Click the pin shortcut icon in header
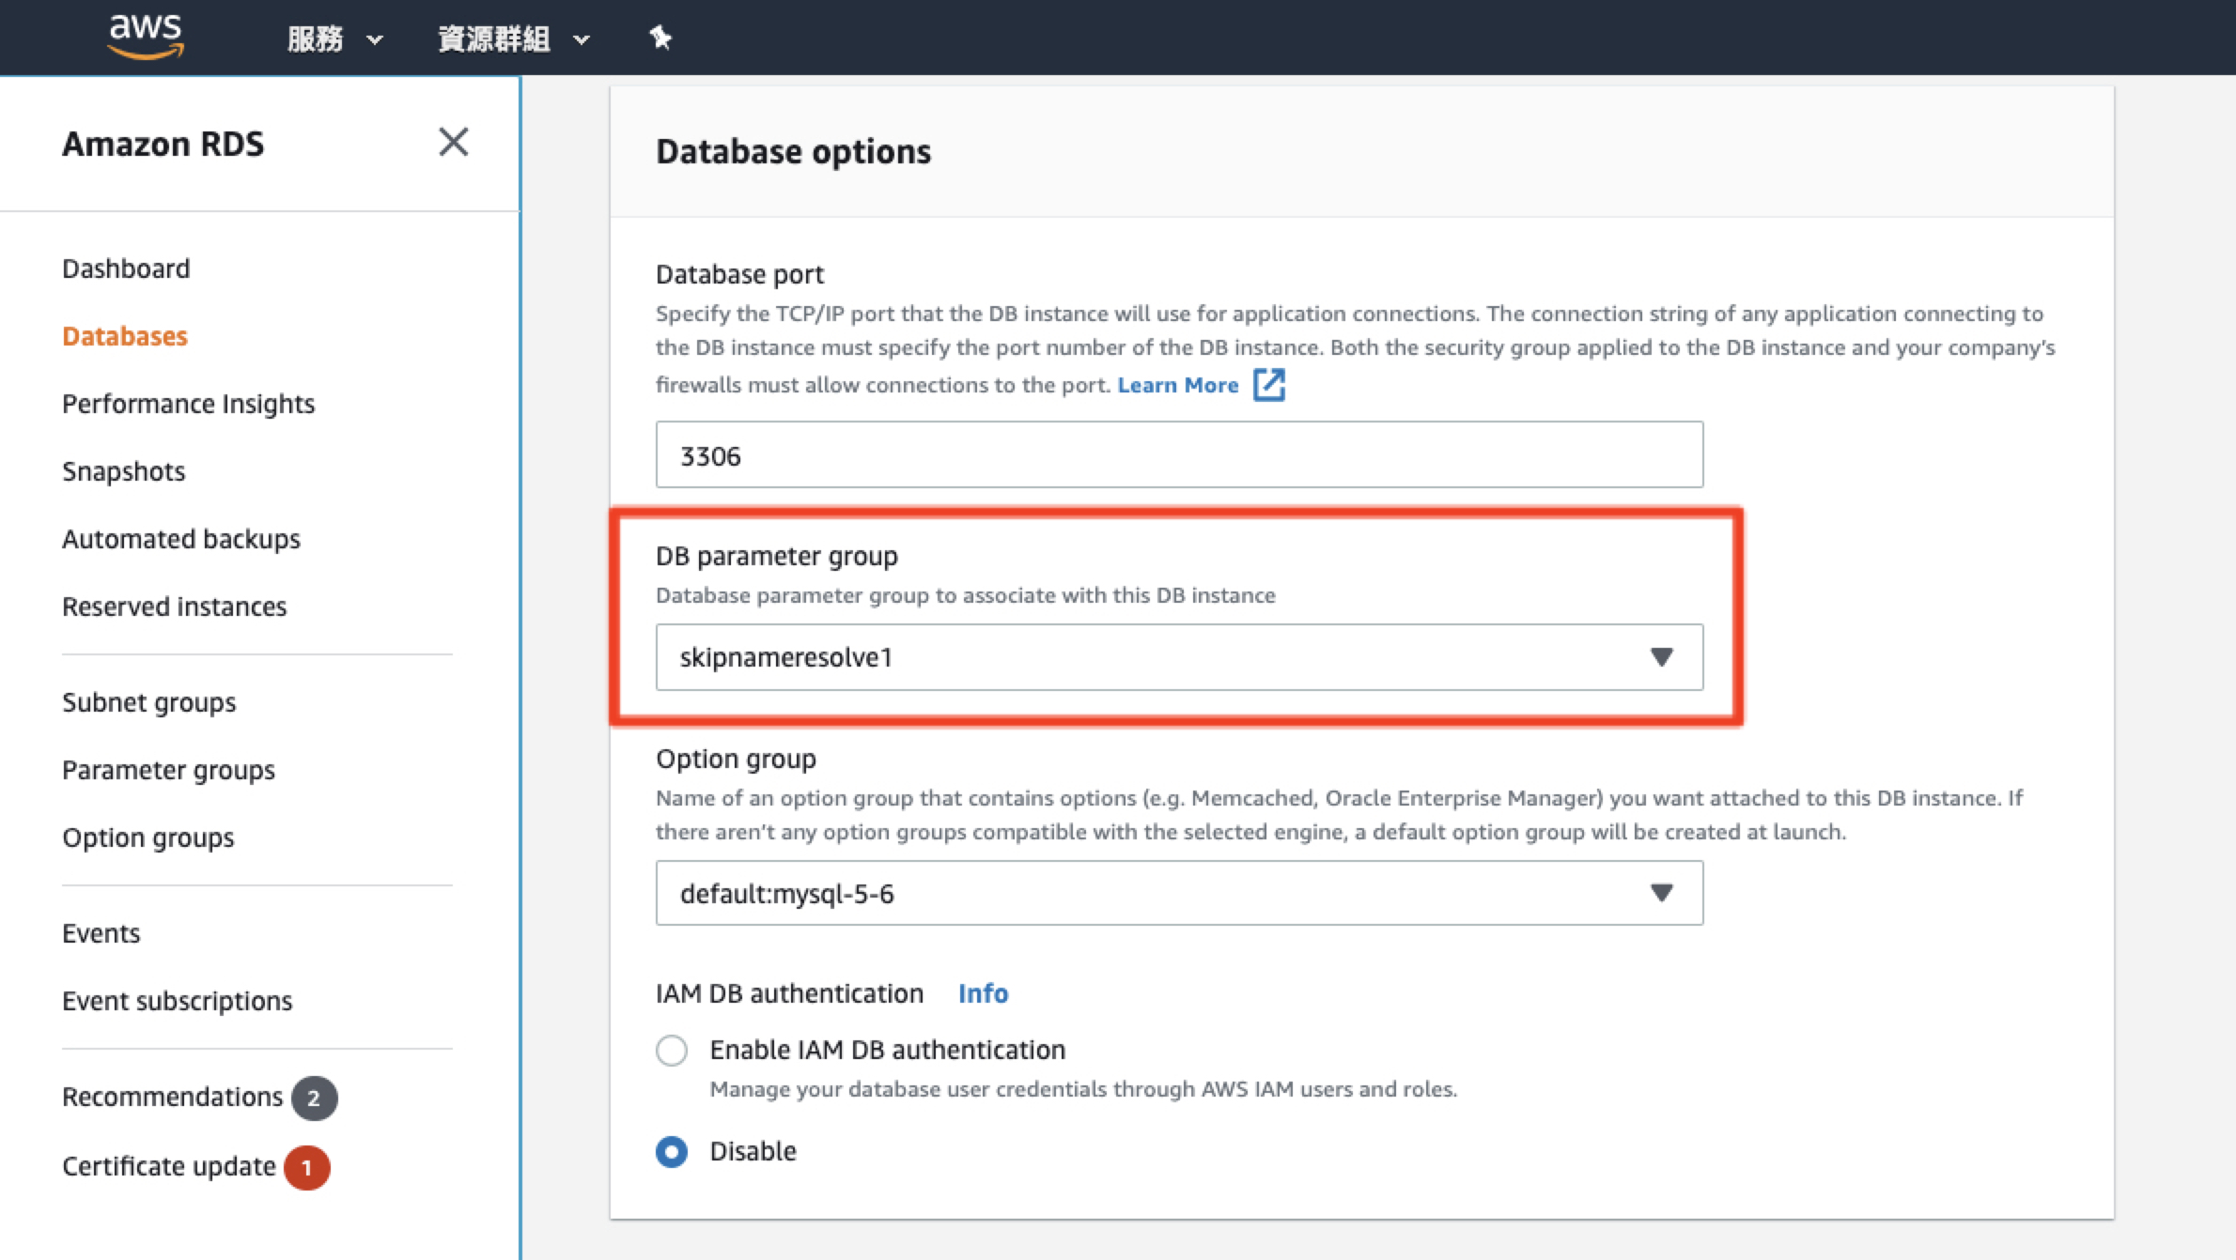Screen dimensions: 2236x1260 coord(660,38)
